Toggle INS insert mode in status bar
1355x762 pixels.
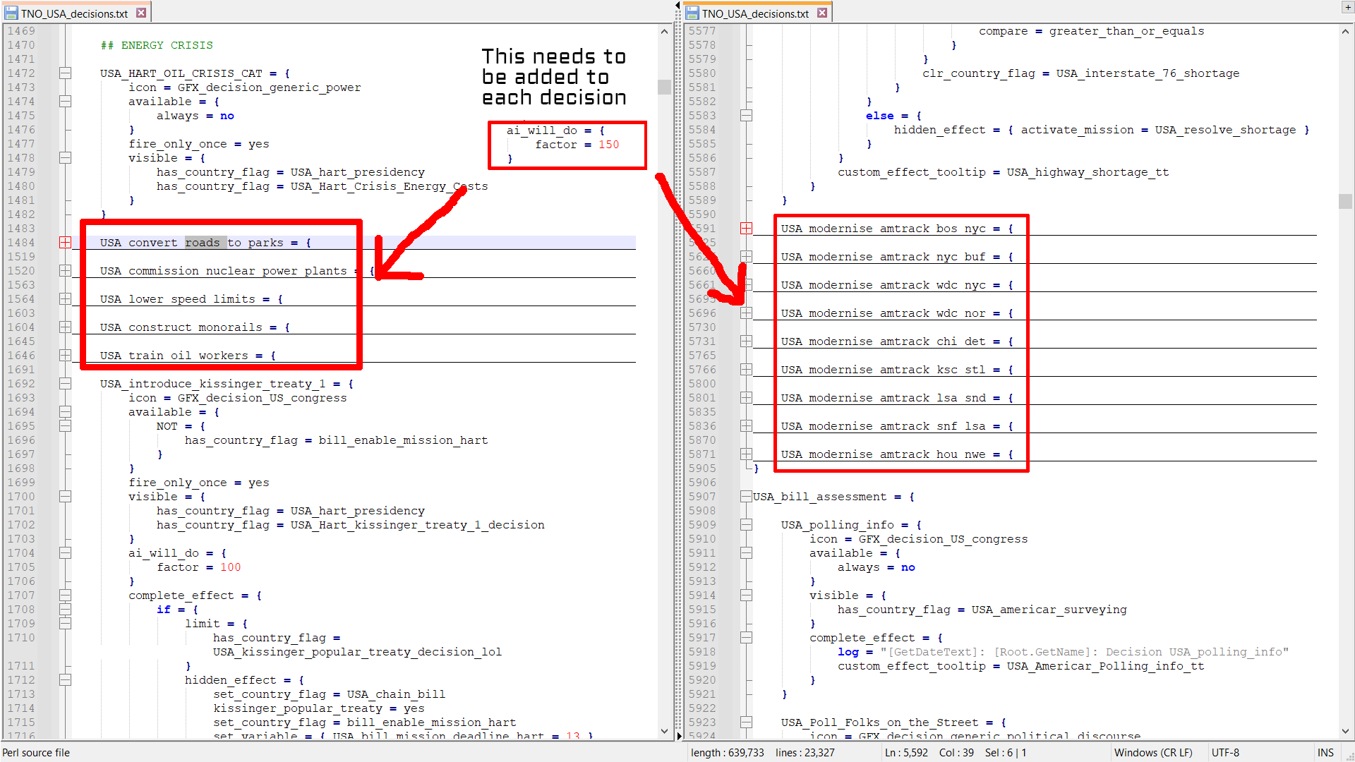(1325, 753)
